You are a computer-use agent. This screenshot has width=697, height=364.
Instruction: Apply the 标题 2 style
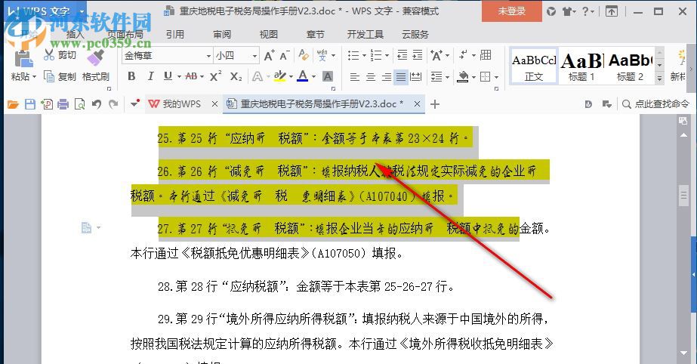click(630, 66)
